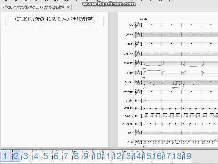Viewport: 218px width, 164px height.
Task: Select the ティンパニ staff label
Action: (x=129, y=82)
